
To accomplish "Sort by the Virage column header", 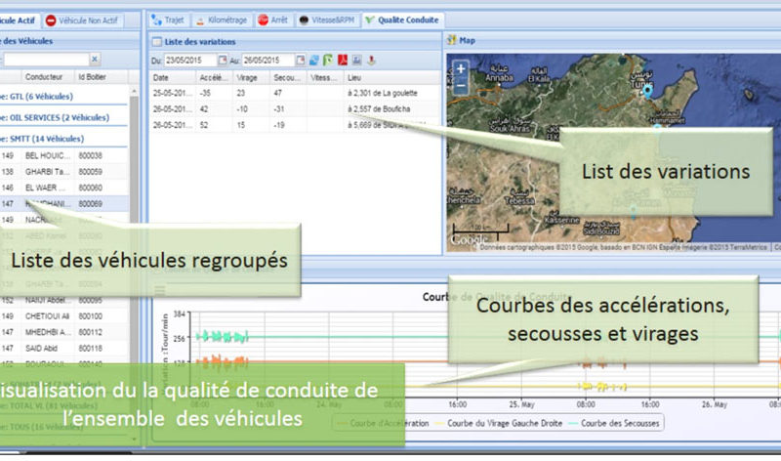I will 248,77.
